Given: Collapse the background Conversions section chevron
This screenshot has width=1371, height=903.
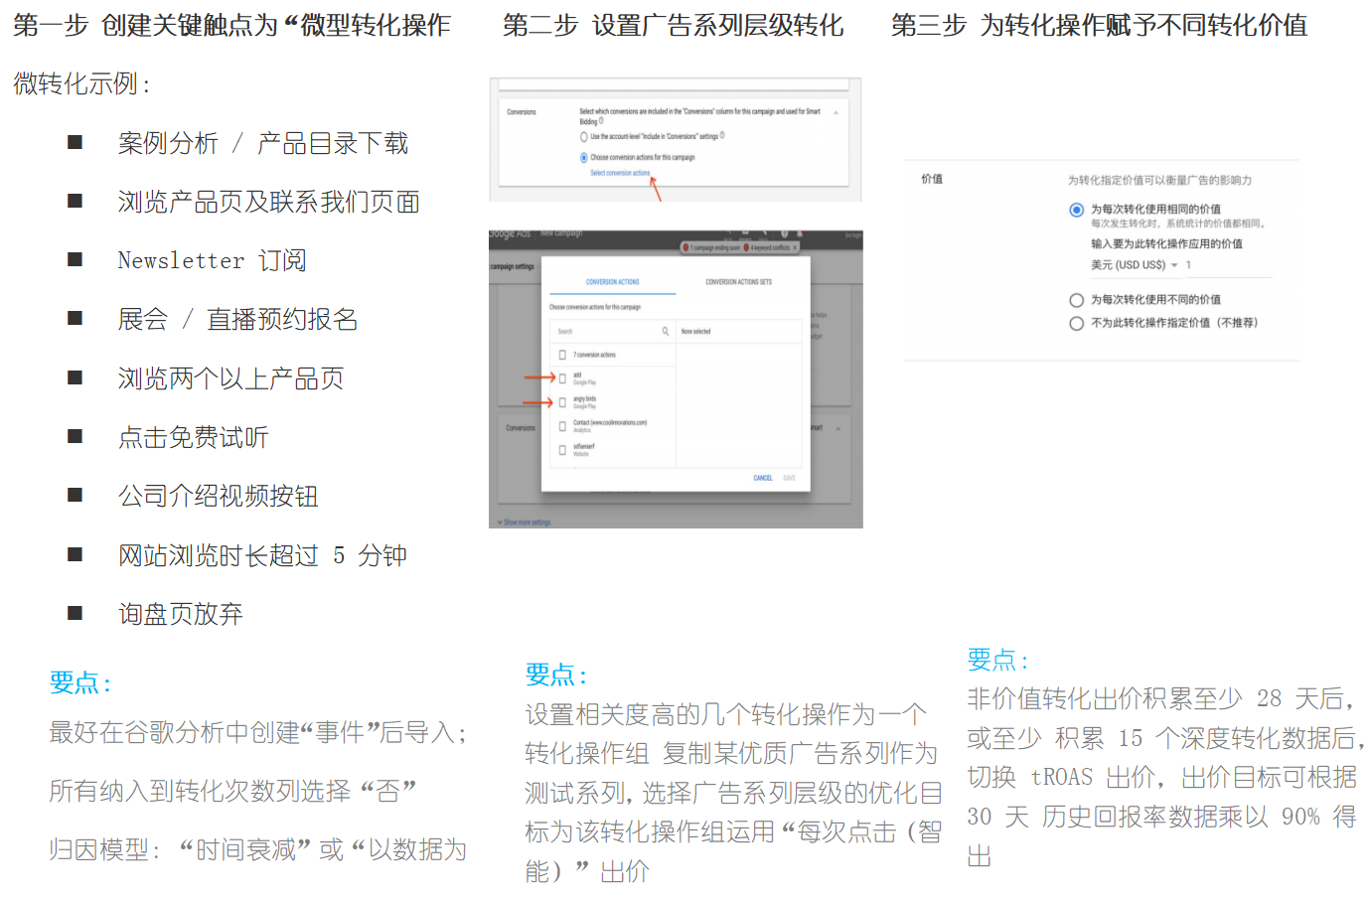Looking at the screenshot, I should point(838,428).
